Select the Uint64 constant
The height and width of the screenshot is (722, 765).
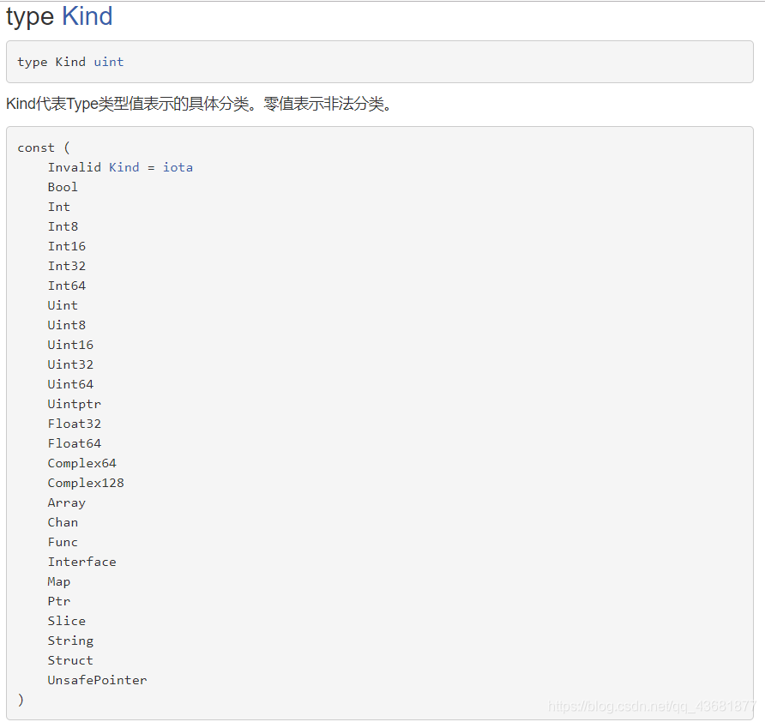(70, 384)
